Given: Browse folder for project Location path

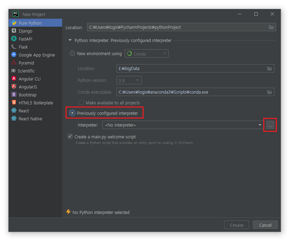Looking at the screenshot, I should (271, 27).
